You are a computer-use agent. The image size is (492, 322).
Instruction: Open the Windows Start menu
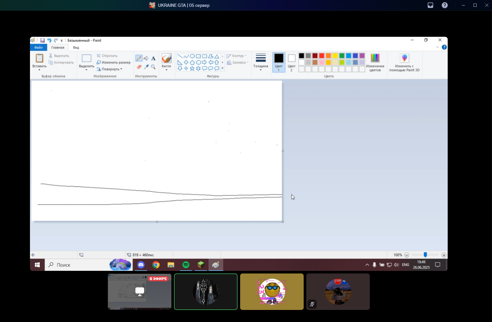click(x=37, y=265)
